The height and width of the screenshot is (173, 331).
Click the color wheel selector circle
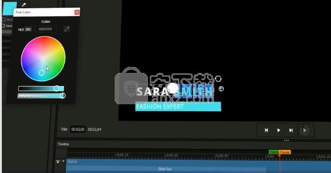point(42,73)
